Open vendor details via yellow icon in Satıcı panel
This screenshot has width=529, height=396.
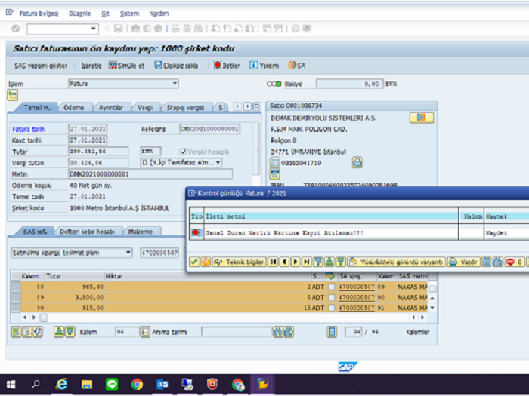[422, 118]
